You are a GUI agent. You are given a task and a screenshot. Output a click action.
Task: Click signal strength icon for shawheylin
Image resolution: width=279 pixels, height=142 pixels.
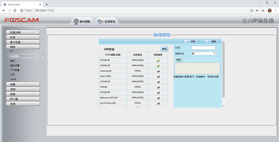[158, 71]
